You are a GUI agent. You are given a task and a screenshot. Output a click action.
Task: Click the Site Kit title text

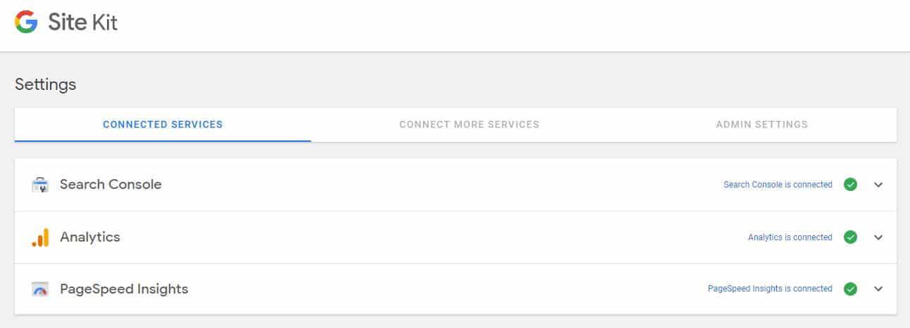pos(82,22)
